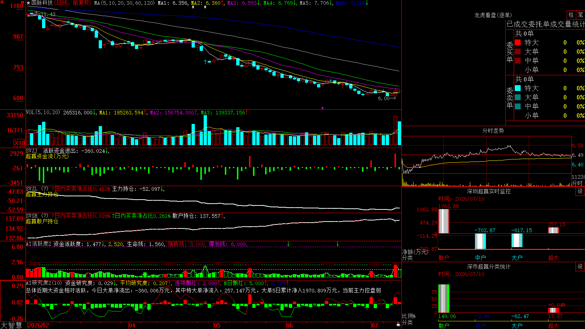Viewport: 585px width, 329px height.
Task: Click the SVZL (7) indicator label
Action: pyautogui.click(x=37, y=189)
